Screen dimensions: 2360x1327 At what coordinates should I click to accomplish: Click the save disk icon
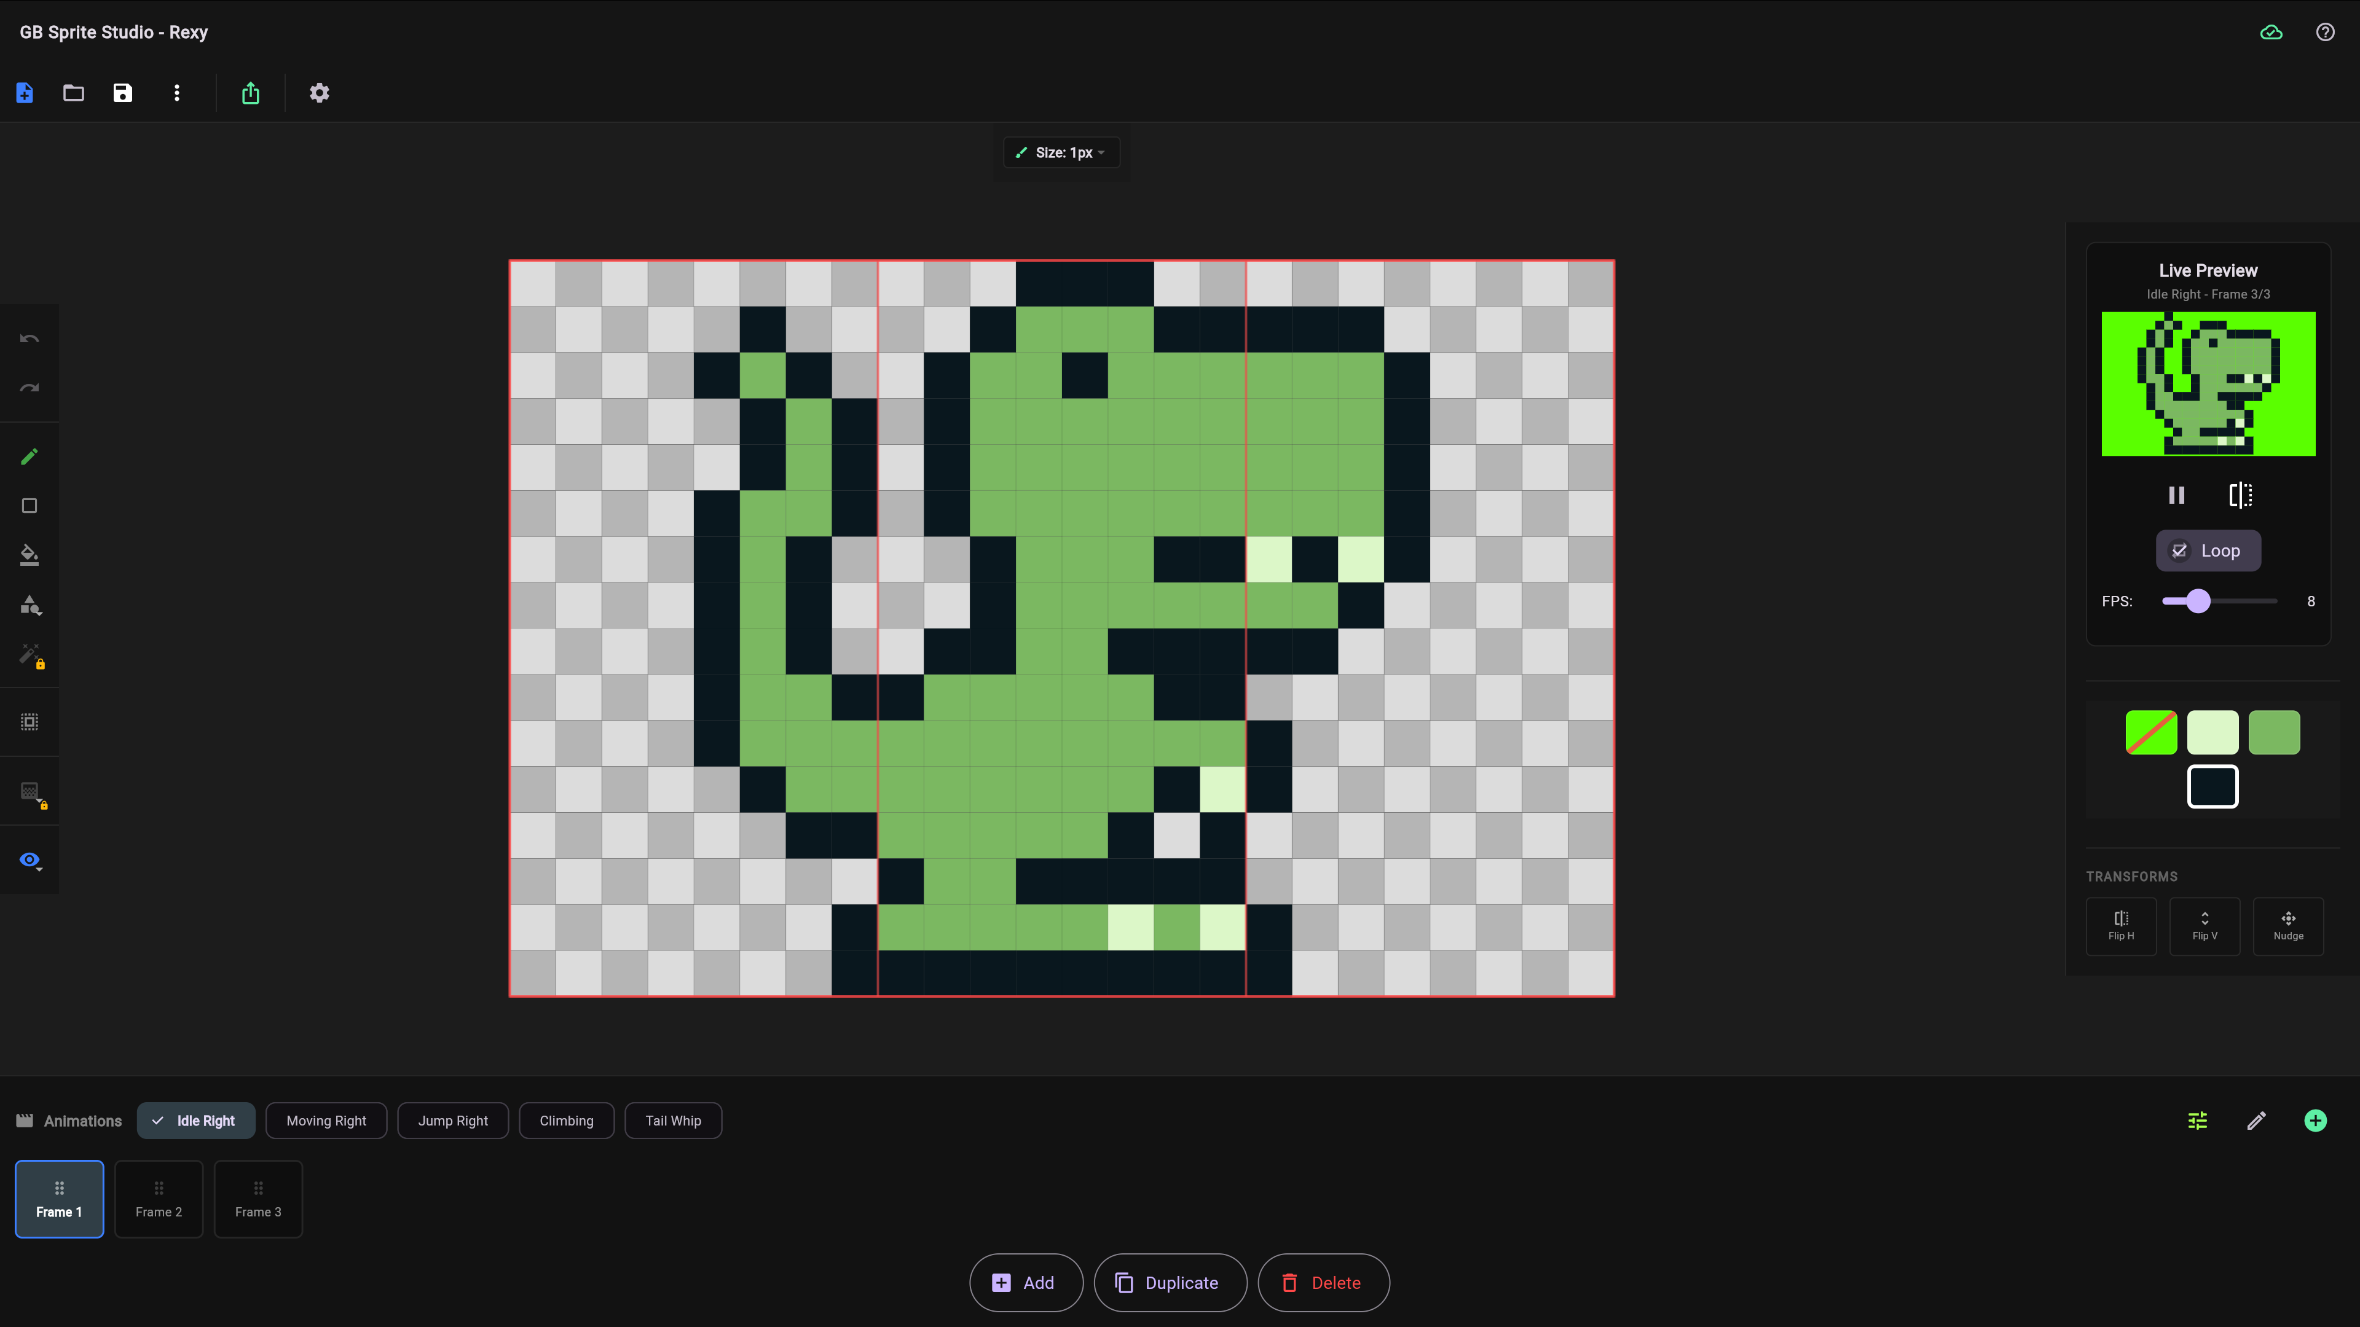123,93
